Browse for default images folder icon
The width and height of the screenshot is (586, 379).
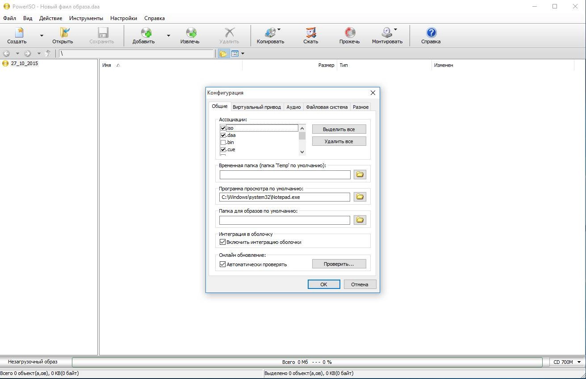point(360,220)
